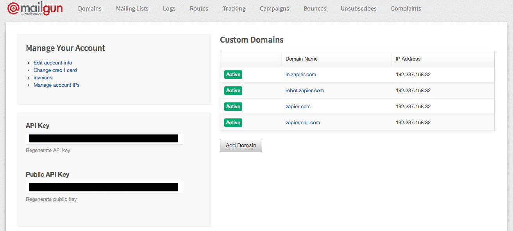Screen dimensions: 513x231
Task: Open the Bounces page
Action: 315,8
